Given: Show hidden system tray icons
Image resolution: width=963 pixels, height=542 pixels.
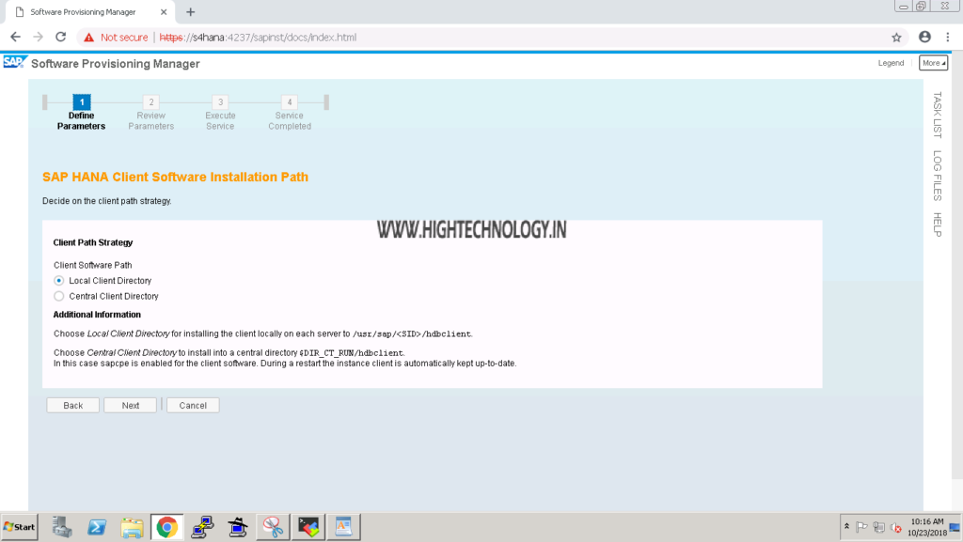Looking at the screenshot, I should [x=846, y=527].
